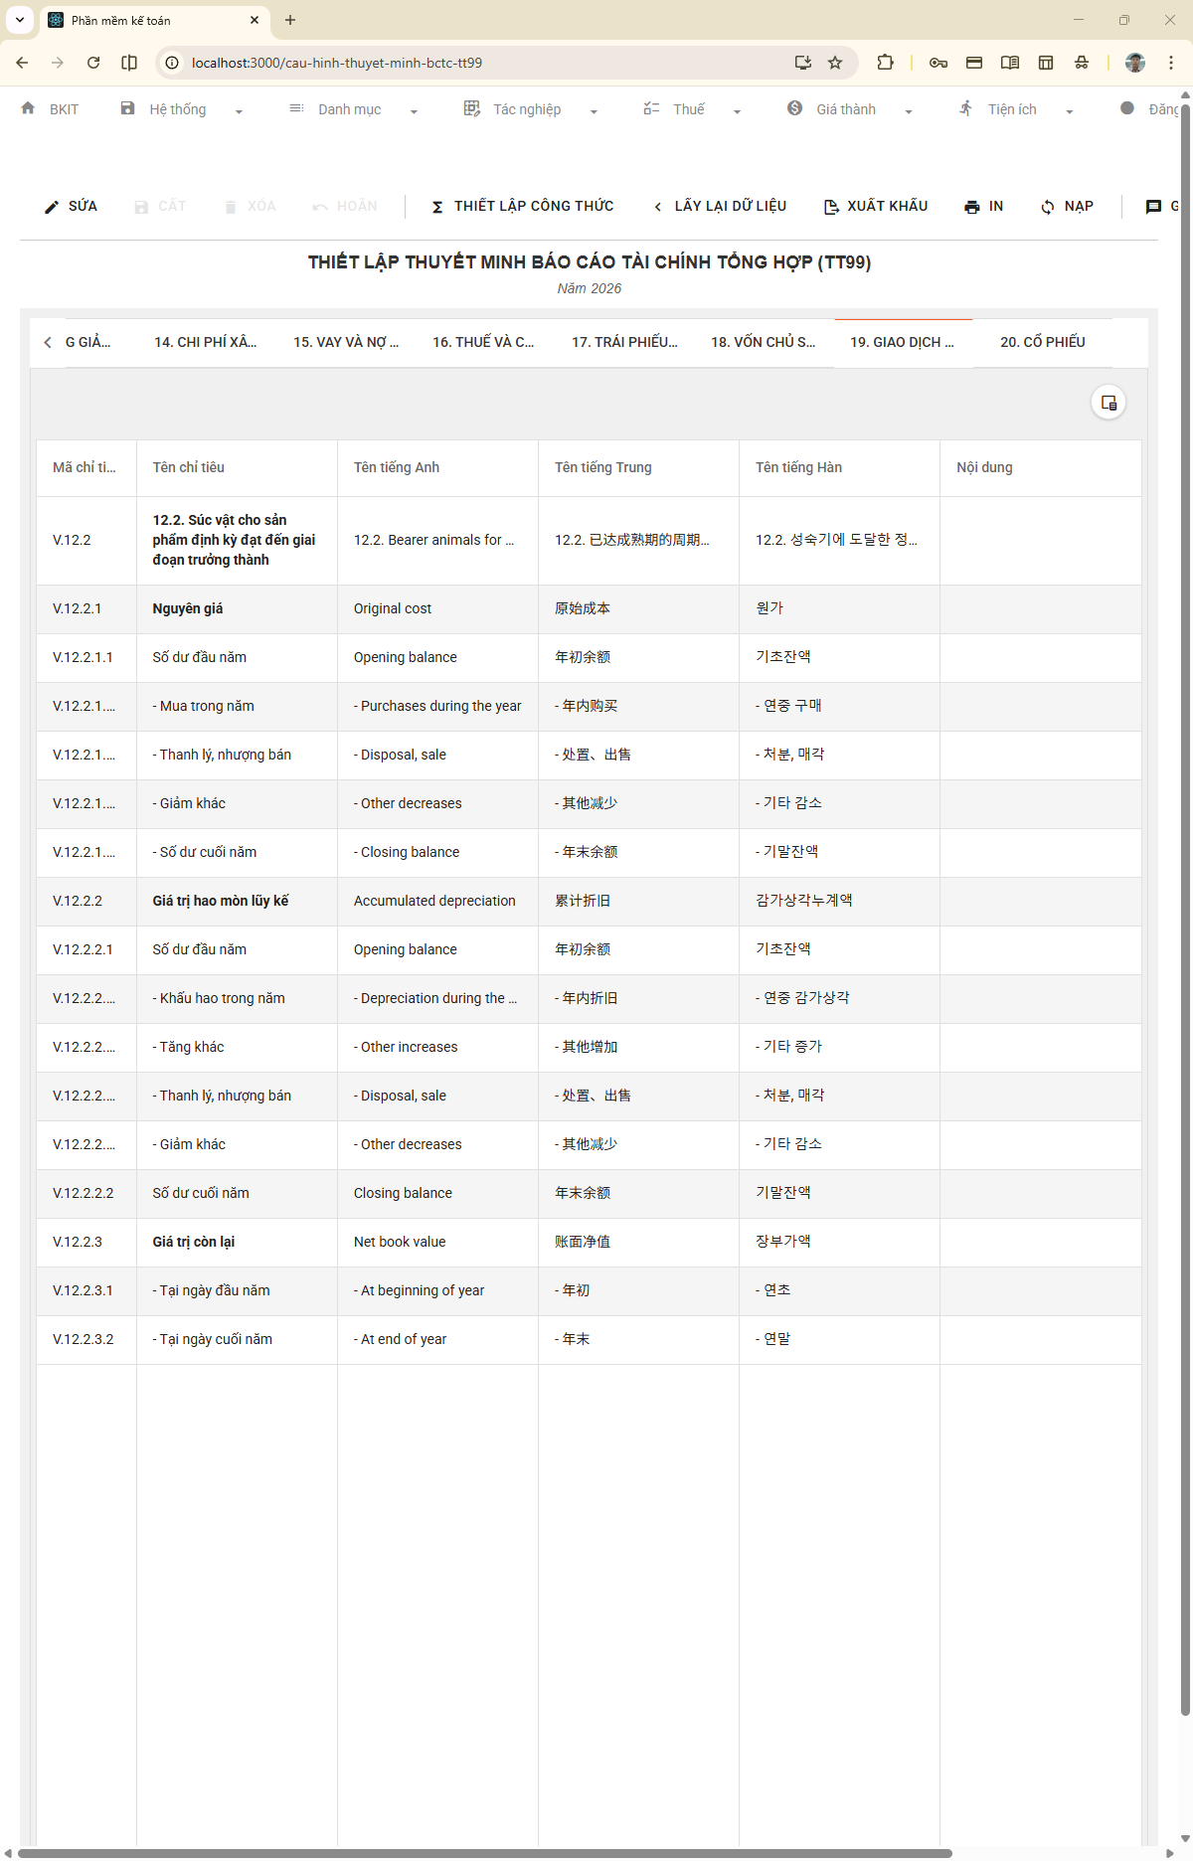
Task: Open the browser three-dot menu
Action: point(1171,63)
